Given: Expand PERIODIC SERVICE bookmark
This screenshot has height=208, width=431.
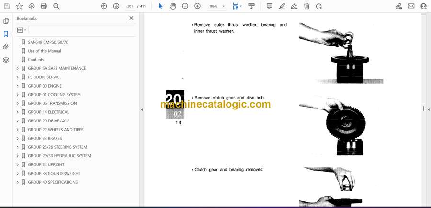Looking at the screenshot, I should click(18, 77).
